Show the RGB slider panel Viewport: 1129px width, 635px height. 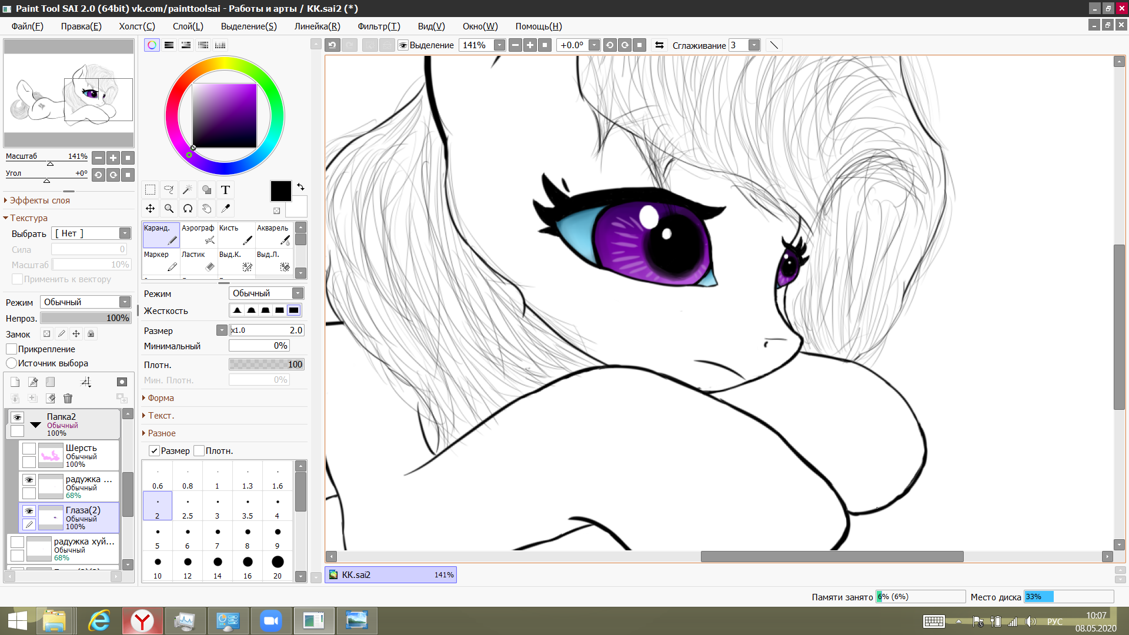coord(169,45)
